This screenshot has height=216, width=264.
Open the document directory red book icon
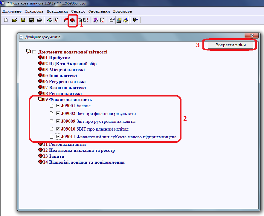point(73,20)
